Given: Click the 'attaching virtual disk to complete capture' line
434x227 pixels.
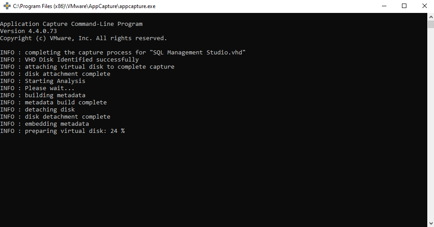Looking at the screenshot, I should click(x=87, y=67).
